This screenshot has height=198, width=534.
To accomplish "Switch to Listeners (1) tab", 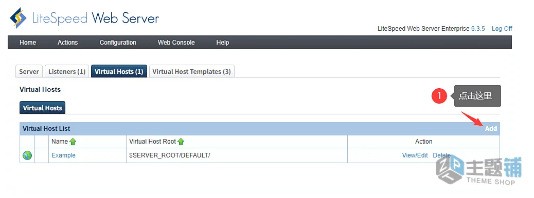I will pyautogui.click(x=67, y=71).
